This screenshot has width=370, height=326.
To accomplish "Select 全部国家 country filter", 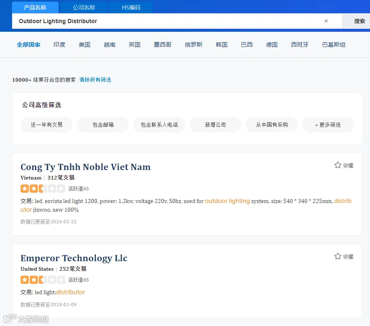I will pos(28,45).
